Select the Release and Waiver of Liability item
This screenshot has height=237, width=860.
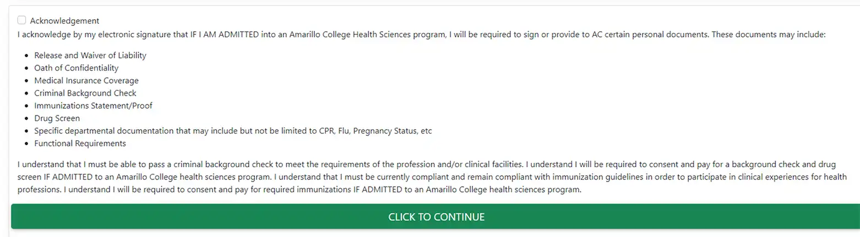coord(90,56)
